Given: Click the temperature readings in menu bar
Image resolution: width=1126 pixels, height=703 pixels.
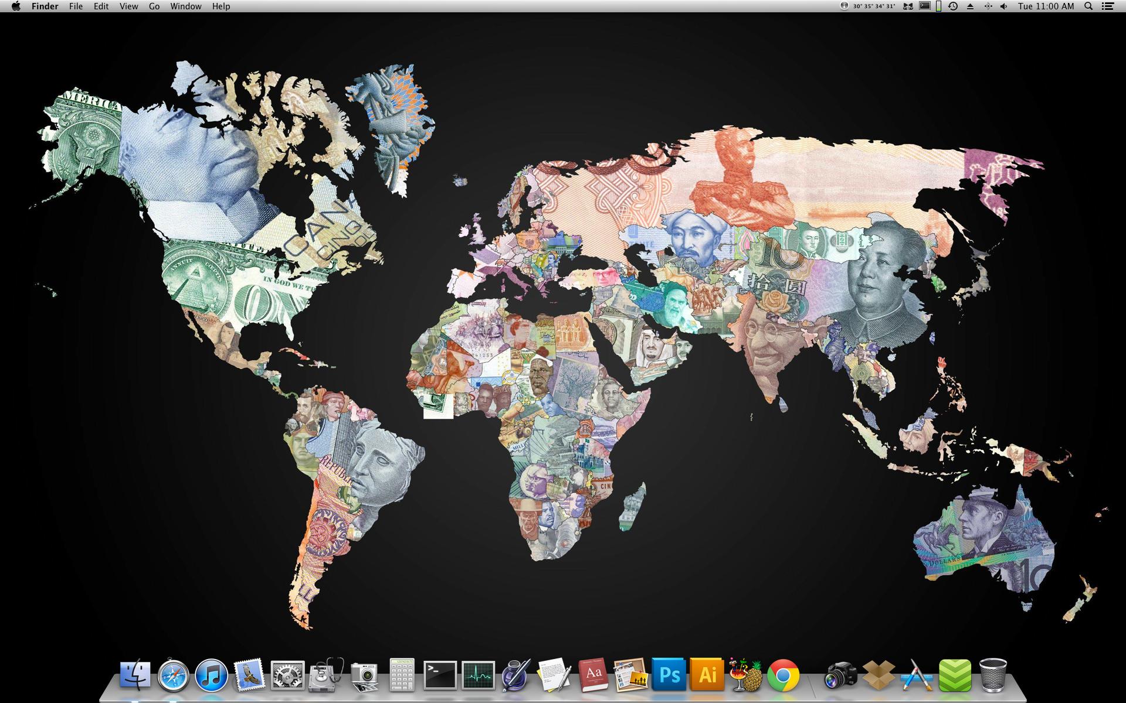Looking at the screenshot, I should pyautogui.click(x=874, y=6).
